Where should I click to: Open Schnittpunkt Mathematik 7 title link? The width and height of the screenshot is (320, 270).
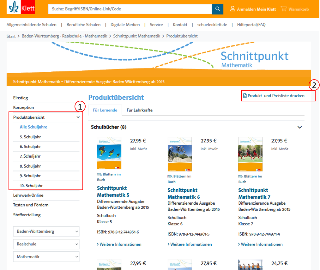coord(254,194)
